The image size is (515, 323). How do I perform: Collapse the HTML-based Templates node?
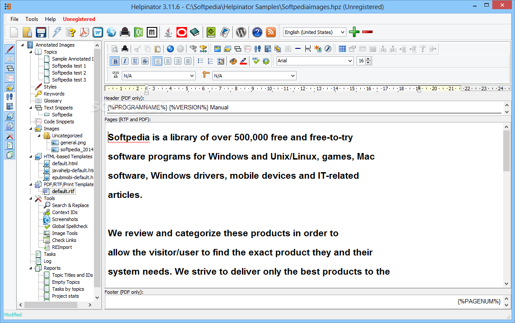click(x=31, y=156)
